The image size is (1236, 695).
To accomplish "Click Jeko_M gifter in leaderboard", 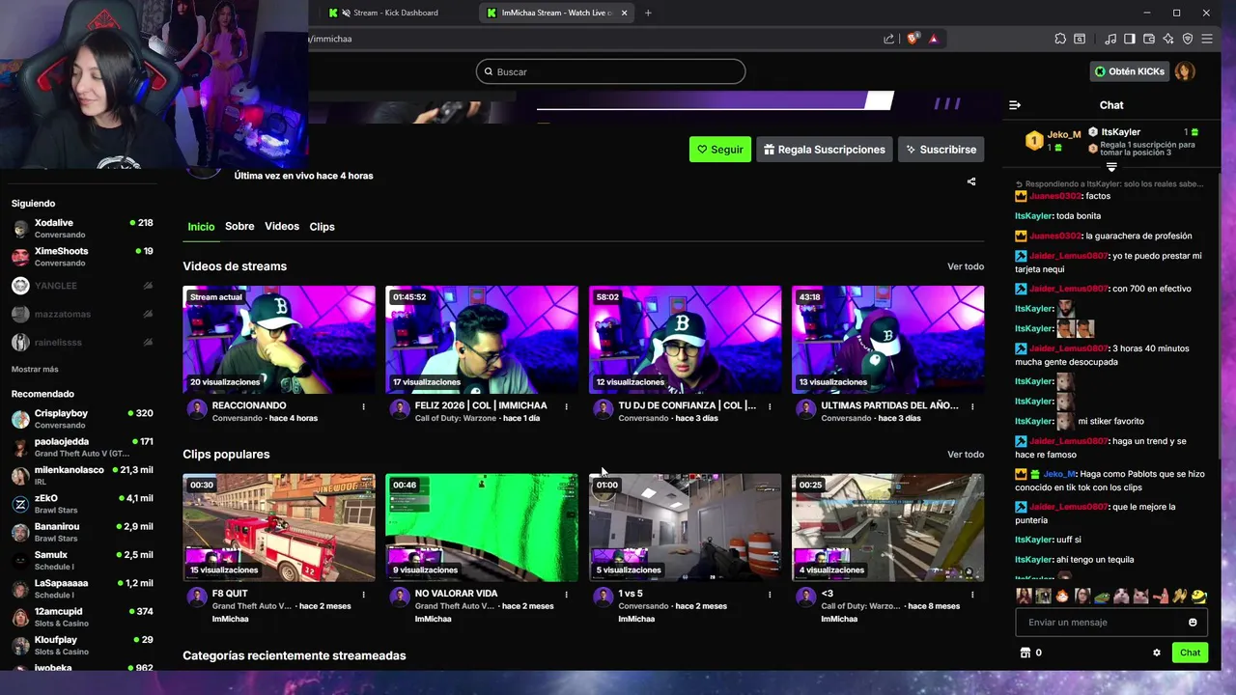I will [x=1064, y=135].
